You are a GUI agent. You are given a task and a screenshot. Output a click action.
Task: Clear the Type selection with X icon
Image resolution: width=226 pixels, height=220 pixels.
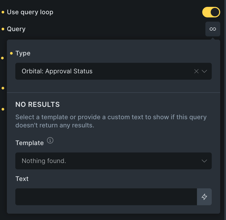tap(196, 71)
